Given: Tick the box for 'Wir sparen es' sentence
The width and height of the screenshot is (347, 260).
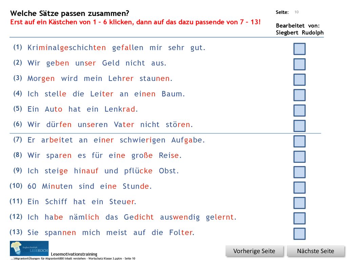Looking at the screenshot, I should [300, 156].
